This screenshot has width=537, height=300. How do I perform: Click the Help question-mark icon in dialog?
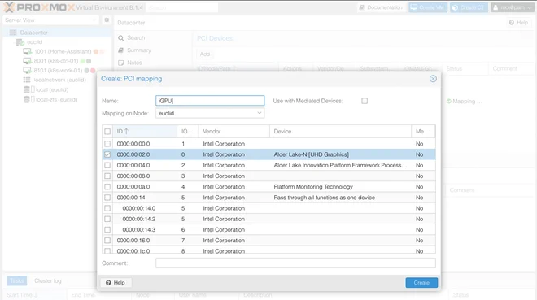(x=108, y=283)
